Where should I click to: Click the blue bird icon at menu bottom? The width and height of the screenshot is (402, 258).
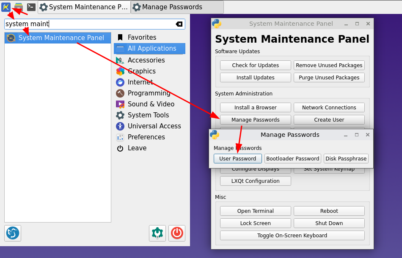13,233
